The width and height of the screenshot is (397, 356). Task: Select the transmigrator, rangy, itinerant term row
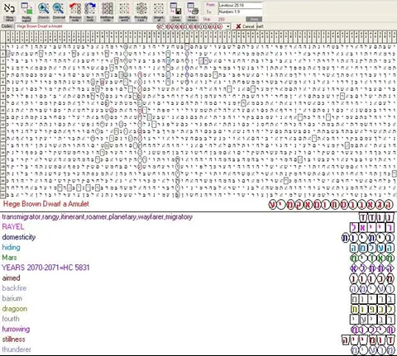pos(98,217)
